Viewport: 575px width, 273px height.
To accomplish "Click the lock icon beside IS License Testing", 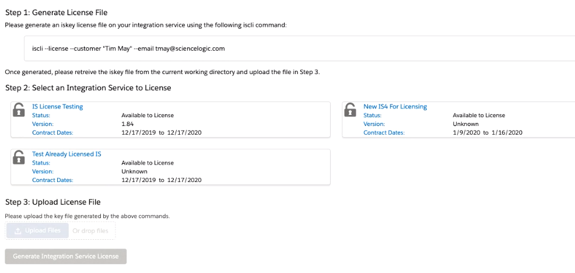I will (19, 110).
